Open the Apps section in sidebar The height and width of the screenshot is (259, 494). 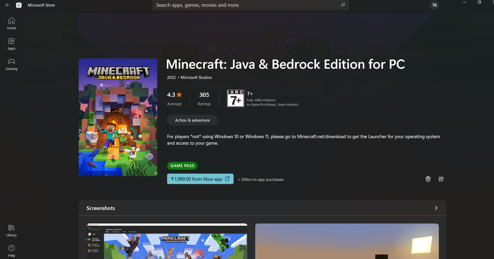pyautogui.click(x=12, y=44)
